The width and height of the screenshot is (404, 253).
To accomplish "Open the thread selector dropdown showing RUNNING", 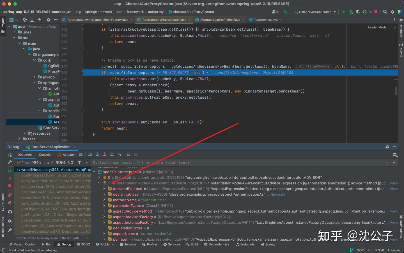I will [86, 162].
